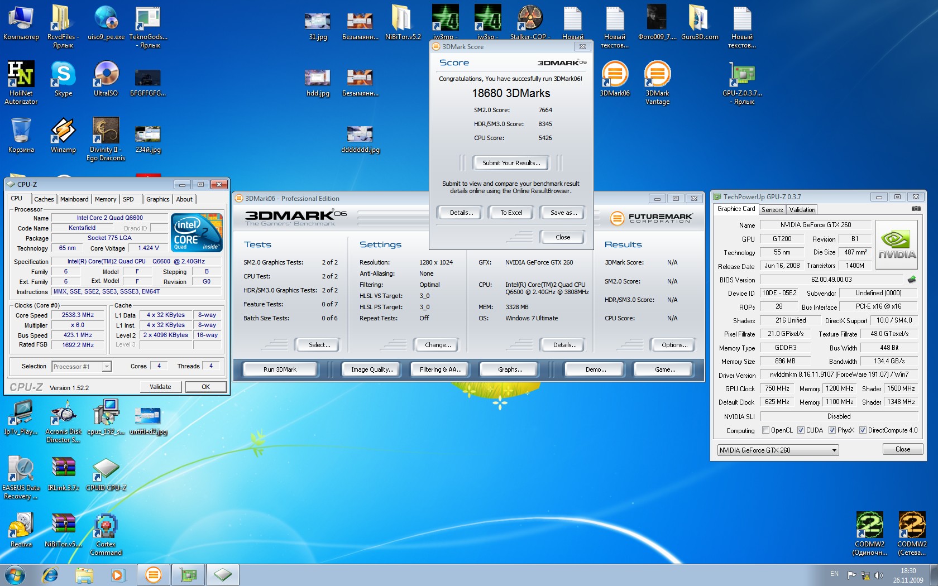This screenshot has width=938, height=586.
Task: Click the EN language indicator in the tray
Action: (834, 574)
